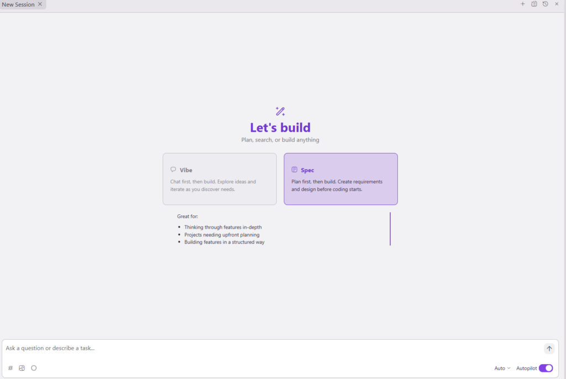This screenshot has height=379, width=566.
Task: Open session history clock icon
Action: coord(545,4)
